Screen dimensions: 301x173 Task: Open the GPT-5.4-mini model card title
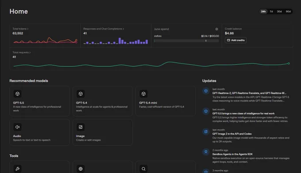click(148, 103)
